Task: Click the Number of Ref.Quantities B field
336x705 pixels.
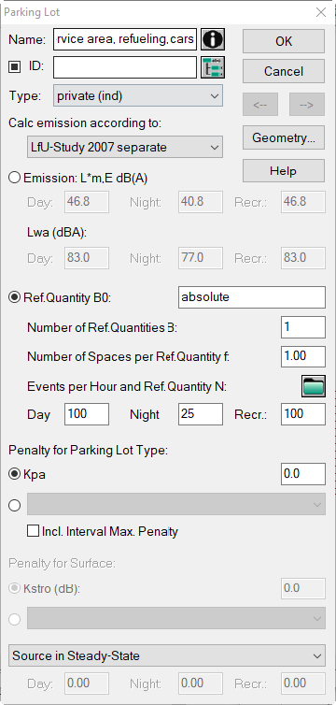Action: click(303, 327)
